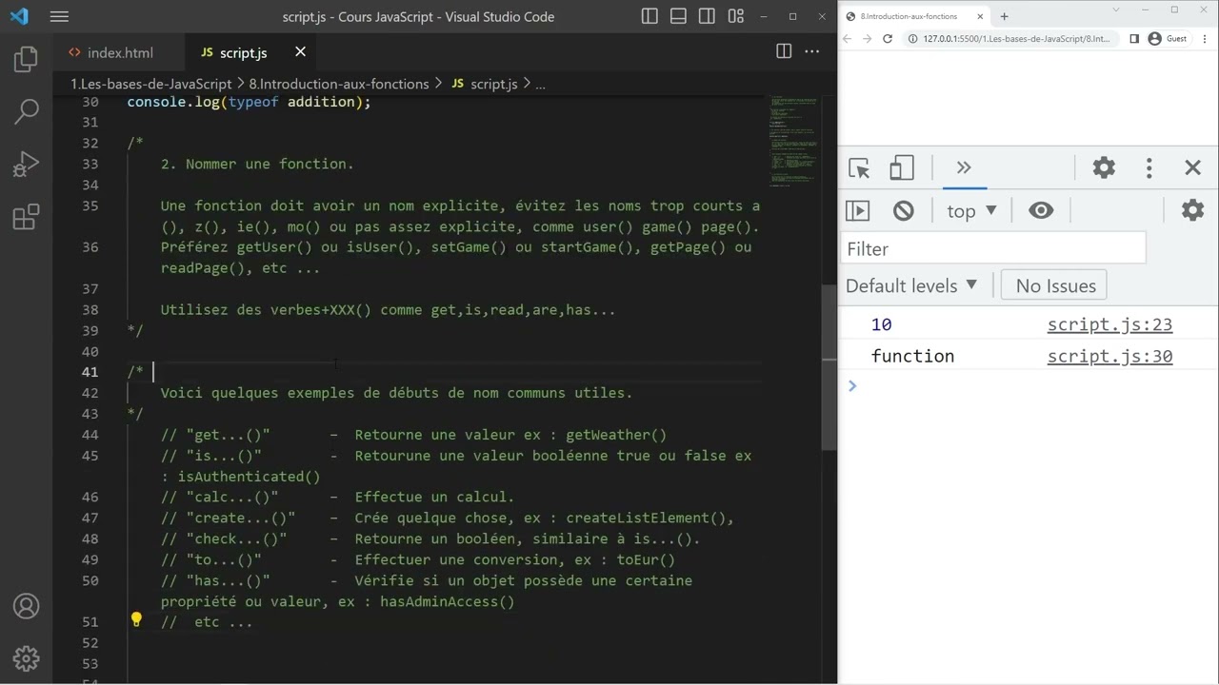1219x685 pixels.
Task: Go forward in the browser
Action: click(x=868, y=39)
